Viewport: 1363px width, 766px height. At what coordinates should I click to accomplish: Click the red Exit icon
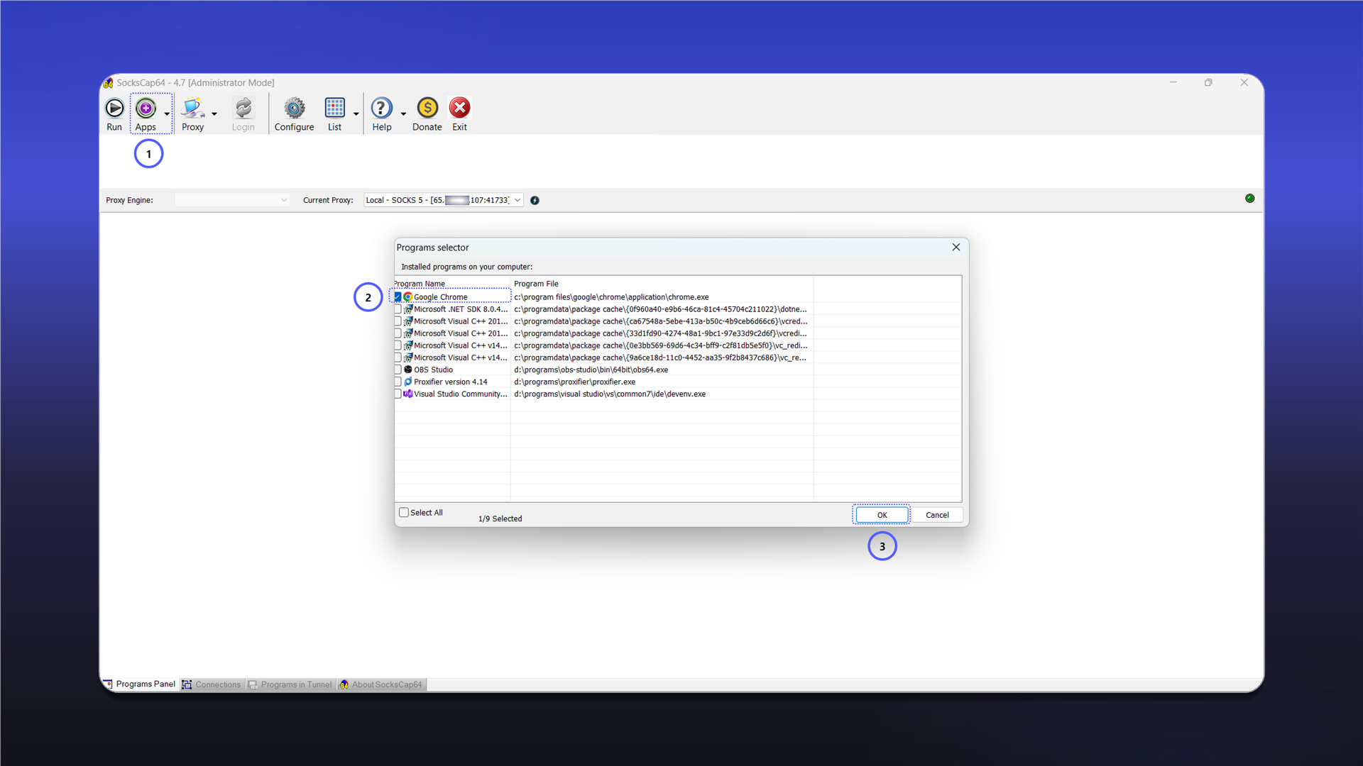coord(459,108)
